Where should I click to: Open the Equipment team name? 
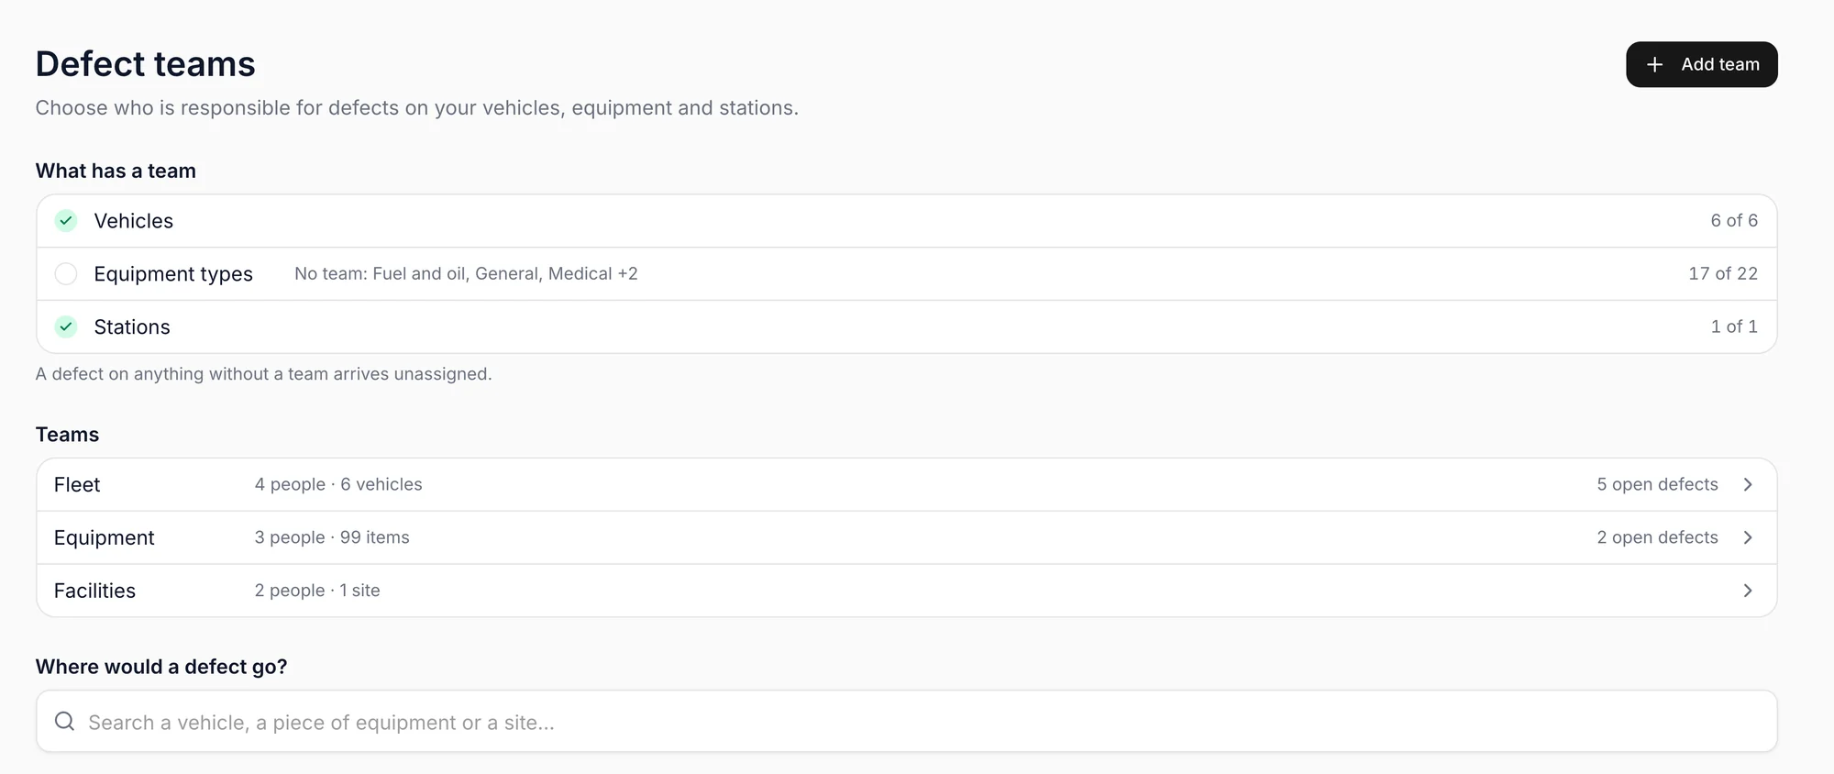pyautogui.click(x=104, y=537)
